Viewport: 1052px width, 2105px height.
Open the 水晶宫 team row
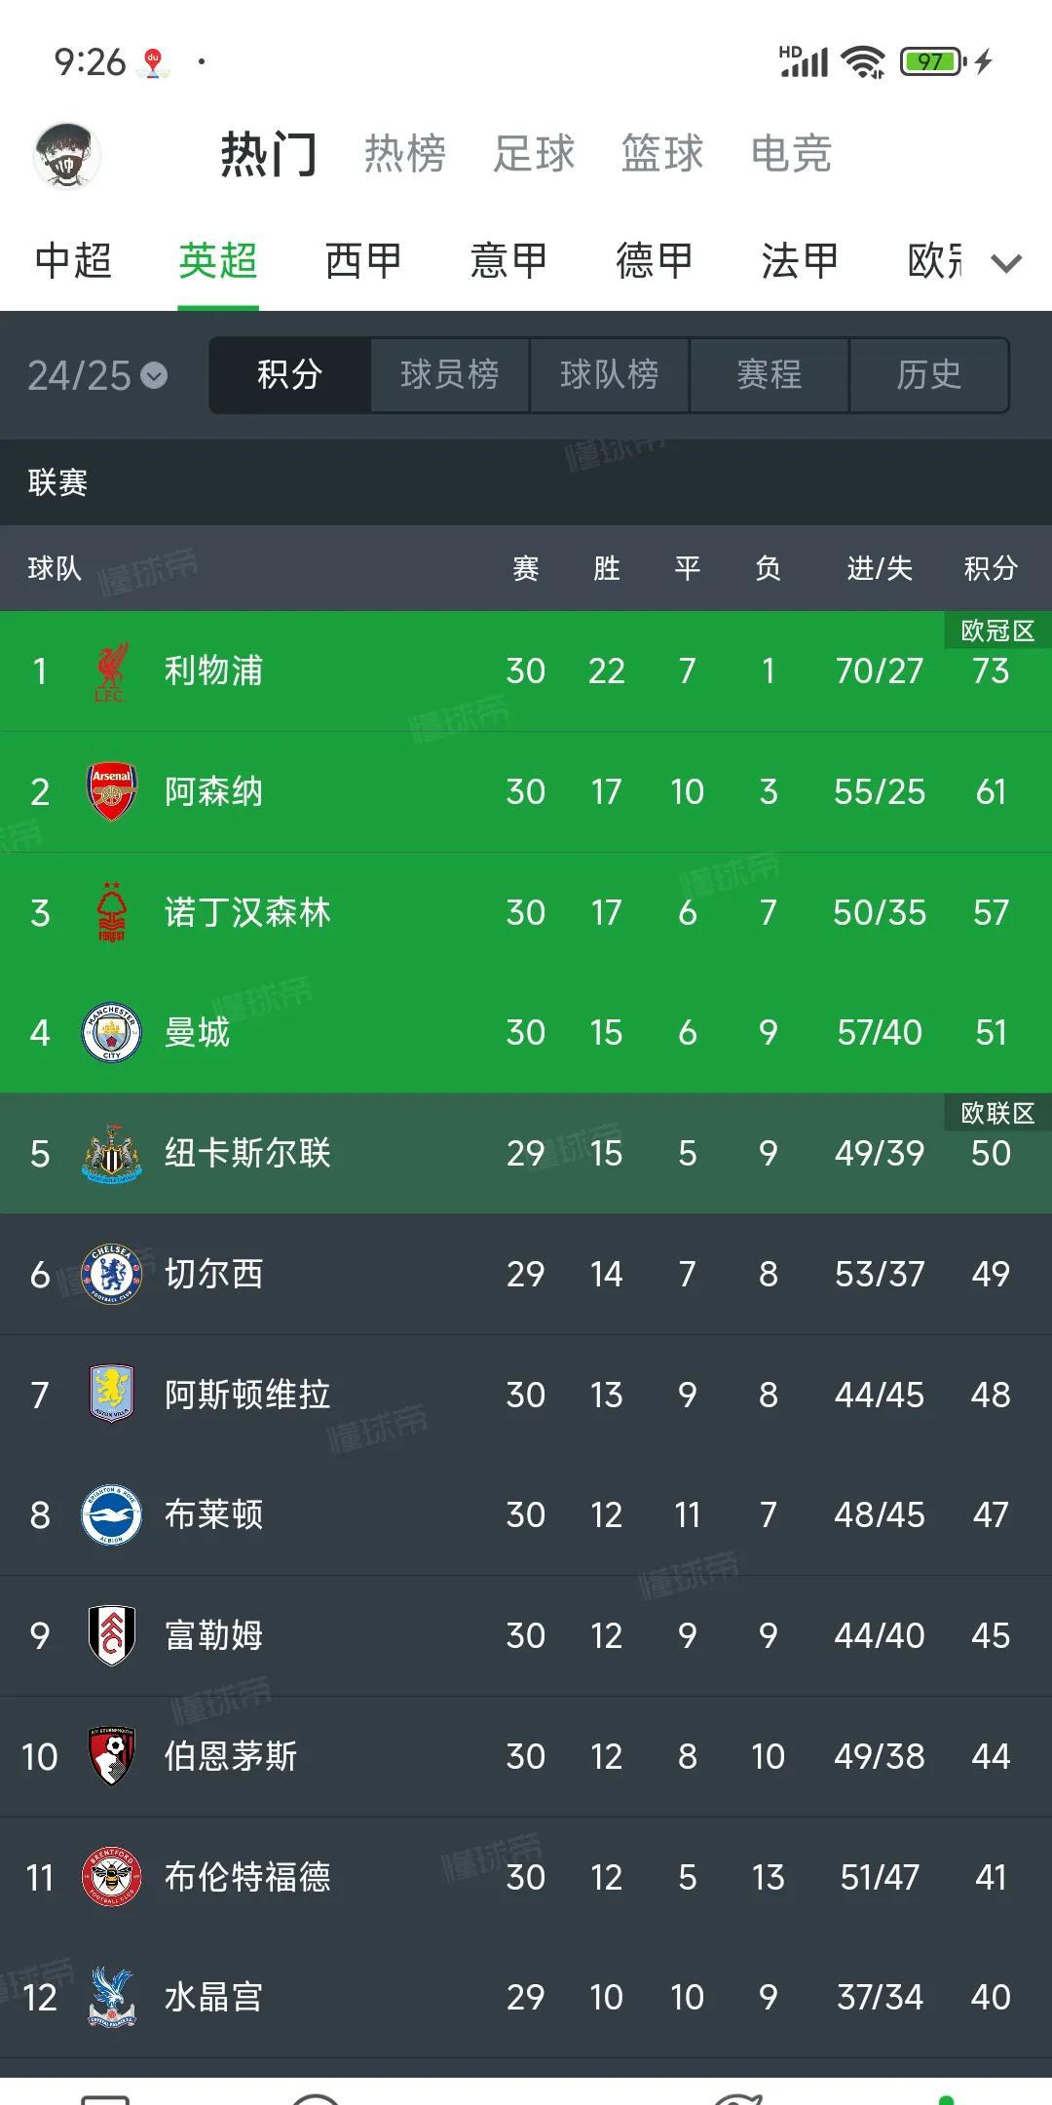(x=526, y=1997)
